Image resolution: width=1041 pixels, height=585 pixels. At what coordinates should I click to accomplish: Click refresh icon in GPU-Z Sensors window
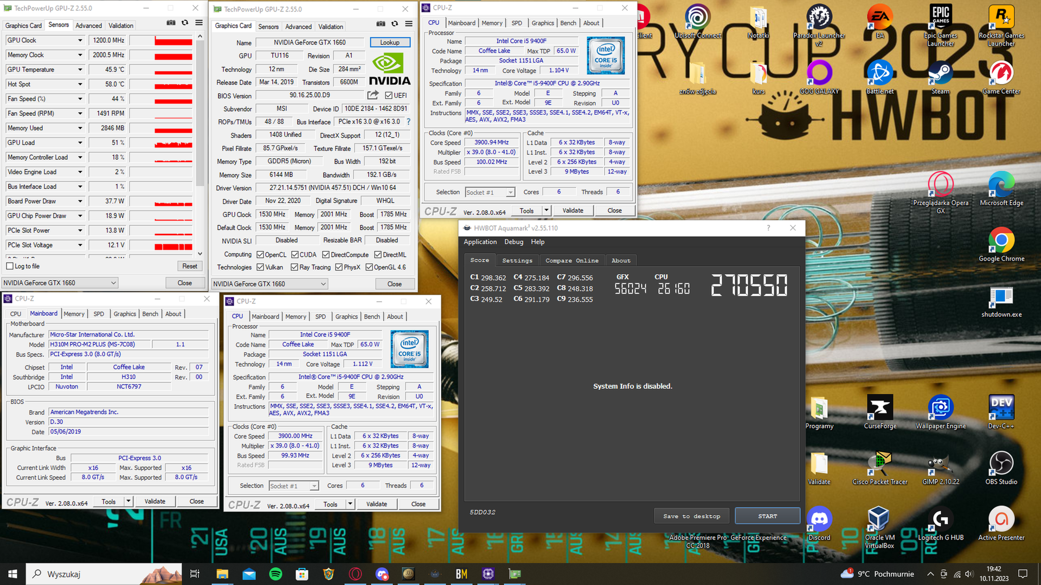point(185,23)
